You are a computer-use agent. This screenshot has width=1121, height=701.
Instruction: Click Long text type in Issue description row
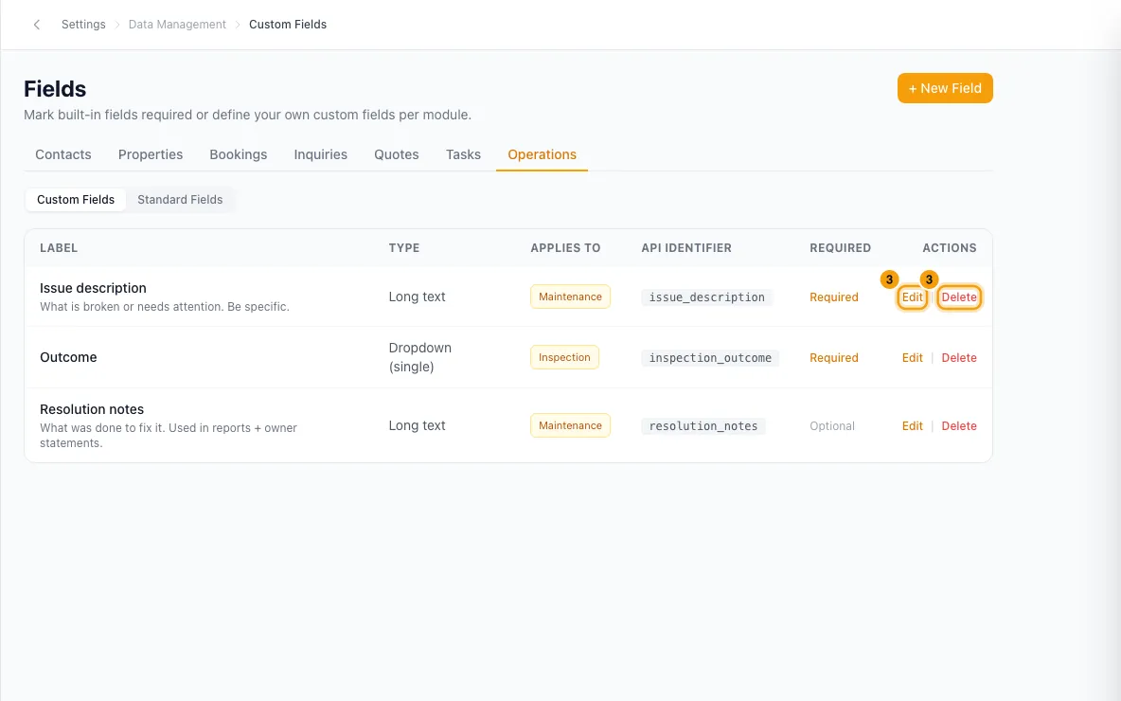(417, 297)
